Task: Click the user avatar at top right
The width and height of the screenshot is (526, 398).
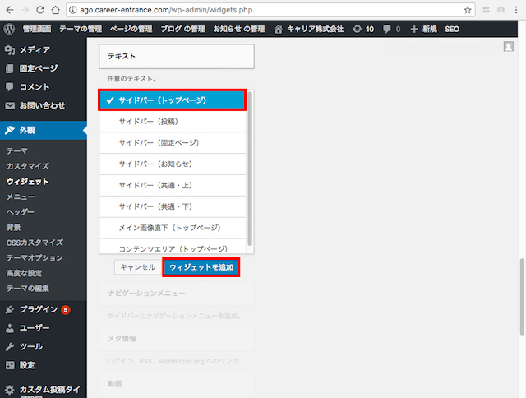Action: pyautogui.click(x=508, y=46)
